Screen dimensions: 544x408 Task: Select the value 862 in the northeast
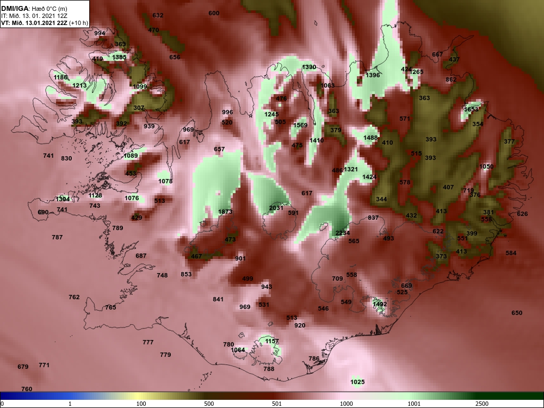pyautogui.click(x=451, y=79)
